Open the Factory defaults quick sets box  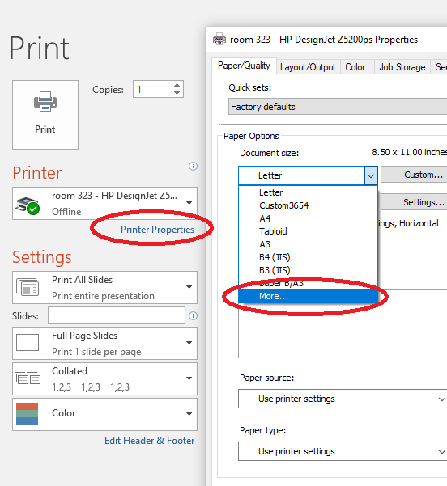click(x=338, y=107)
